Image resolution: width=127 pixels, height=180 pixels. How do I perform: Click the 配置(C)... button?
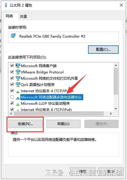(x=103, y=50)
